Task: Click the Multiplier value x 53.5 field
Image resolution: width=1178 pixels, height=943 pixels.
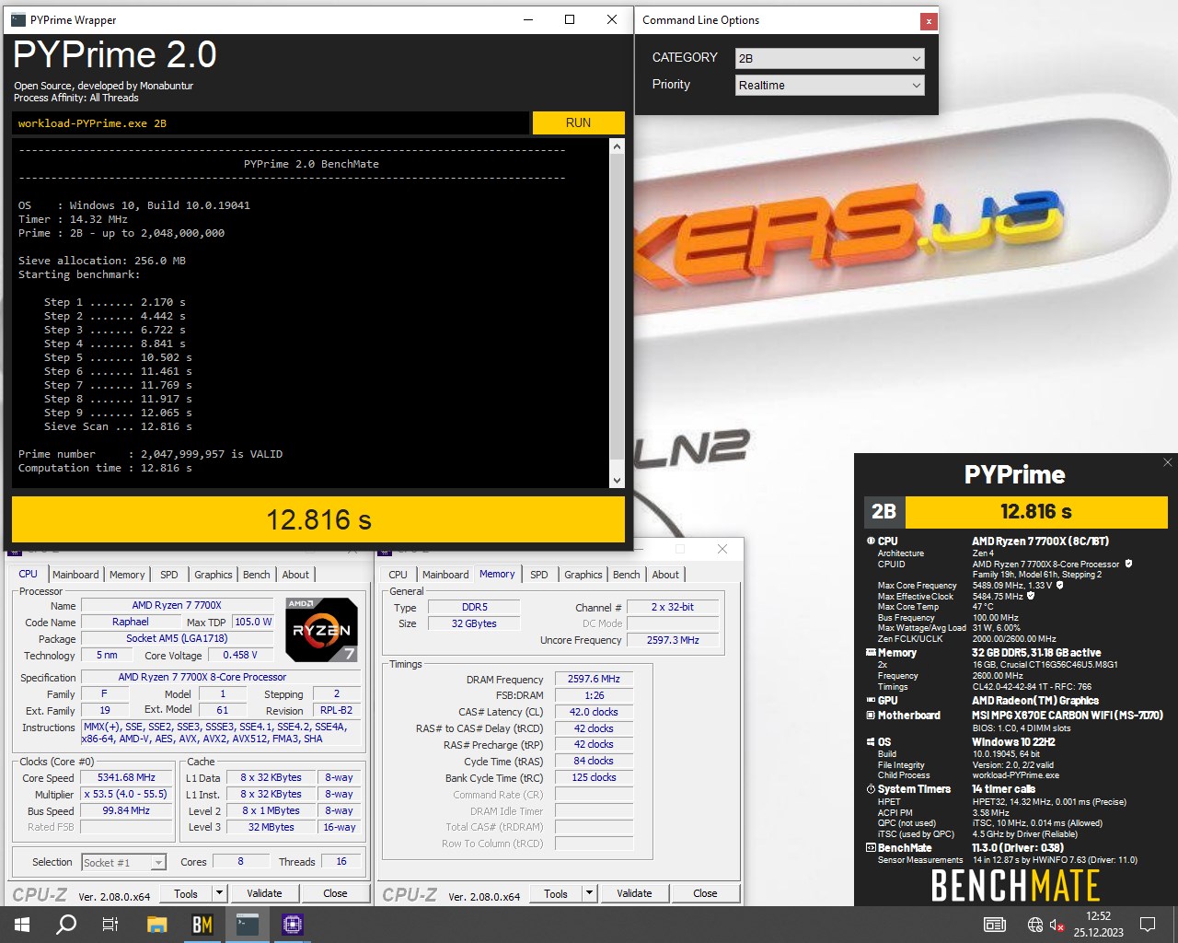Action: [126, 794]
